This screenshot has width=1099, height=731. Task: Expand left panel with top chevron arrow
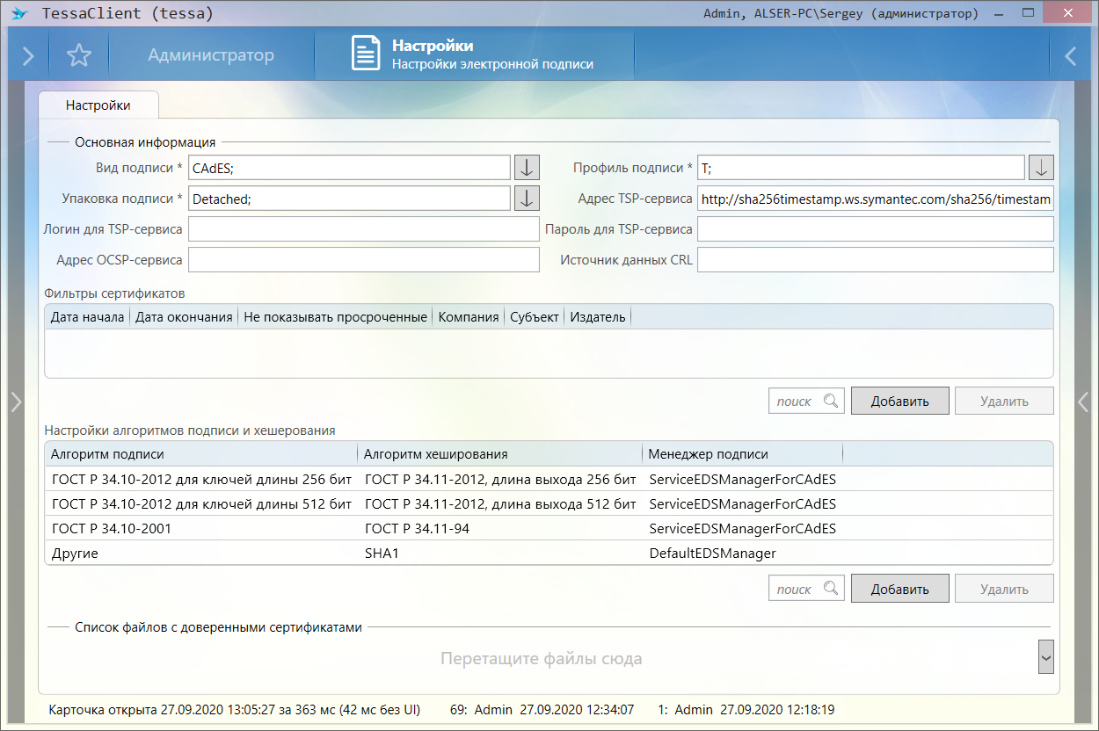click(x=28, y=56)
